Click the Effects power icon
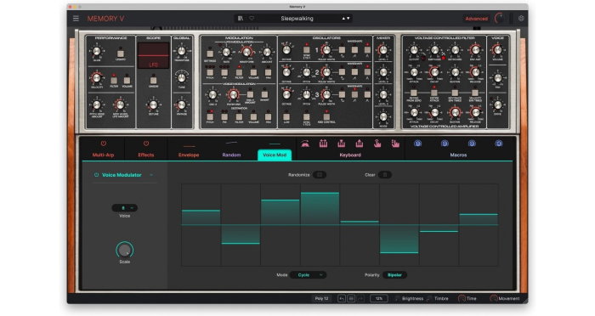 pos(146,144)
